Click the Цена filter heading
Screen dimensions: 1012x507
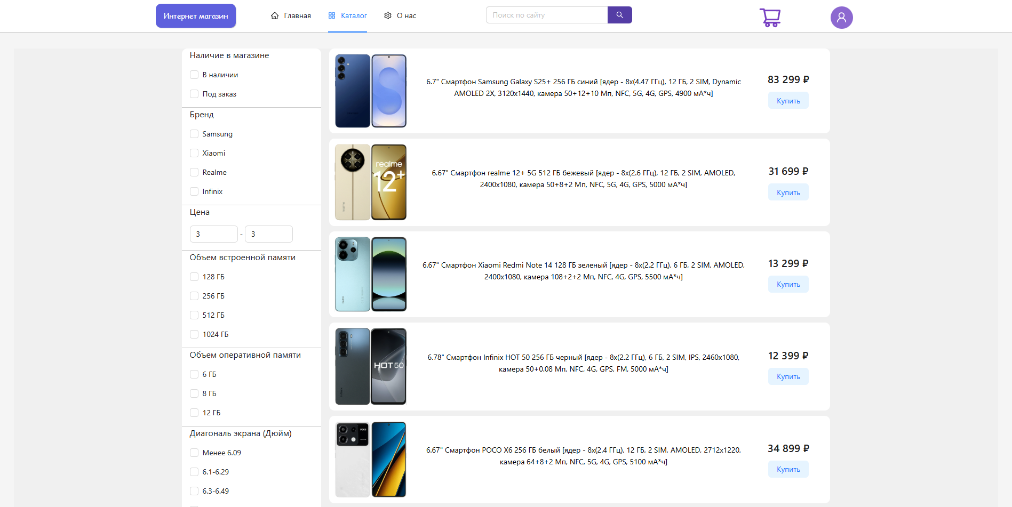[200, 212]
